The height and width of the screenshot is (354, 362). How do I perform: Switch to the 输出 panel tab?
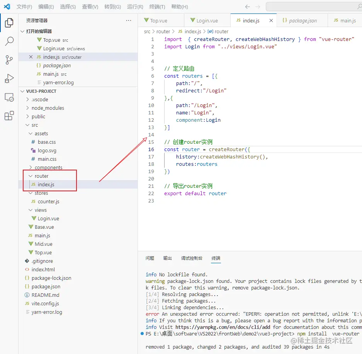(x=168, y=258)
